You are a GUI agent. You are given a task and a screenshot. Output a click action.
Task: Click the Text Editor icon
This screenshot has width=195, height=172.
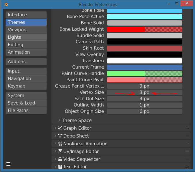pos(60,167)
